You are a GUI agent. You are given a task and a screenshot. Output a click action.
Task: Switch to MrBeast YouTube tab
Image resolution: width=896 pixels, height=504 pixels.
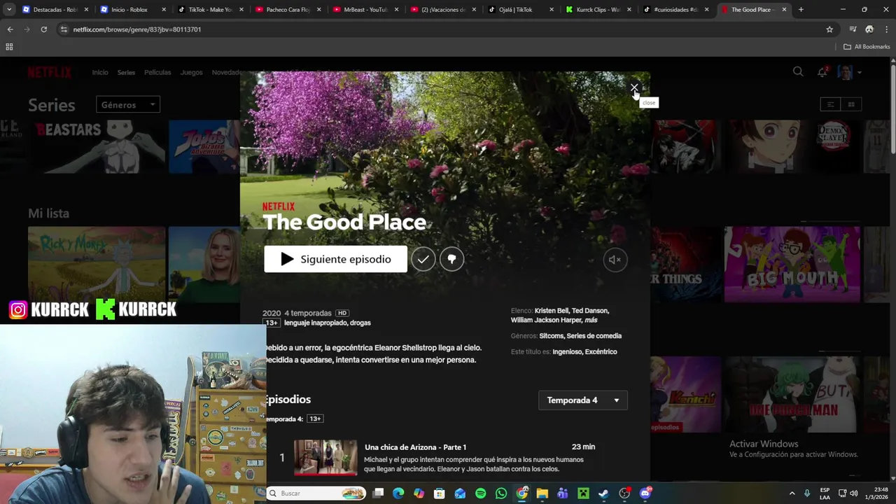(365, 10)
